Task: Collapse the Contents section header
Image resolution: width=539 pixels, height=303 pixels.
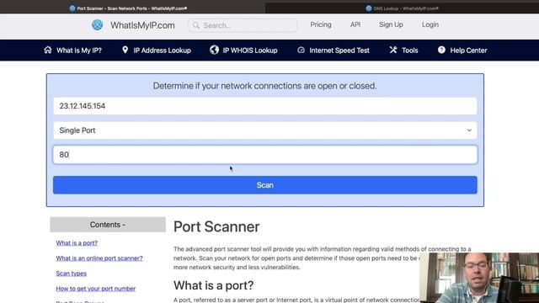Action: click(108, 225)
